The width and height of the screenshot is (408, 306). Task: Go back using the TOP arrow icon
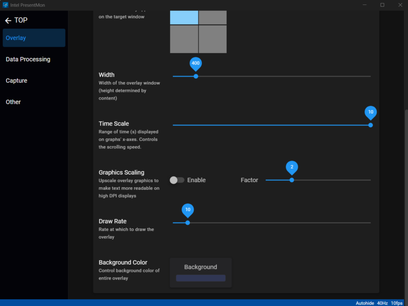pos(8,20)
